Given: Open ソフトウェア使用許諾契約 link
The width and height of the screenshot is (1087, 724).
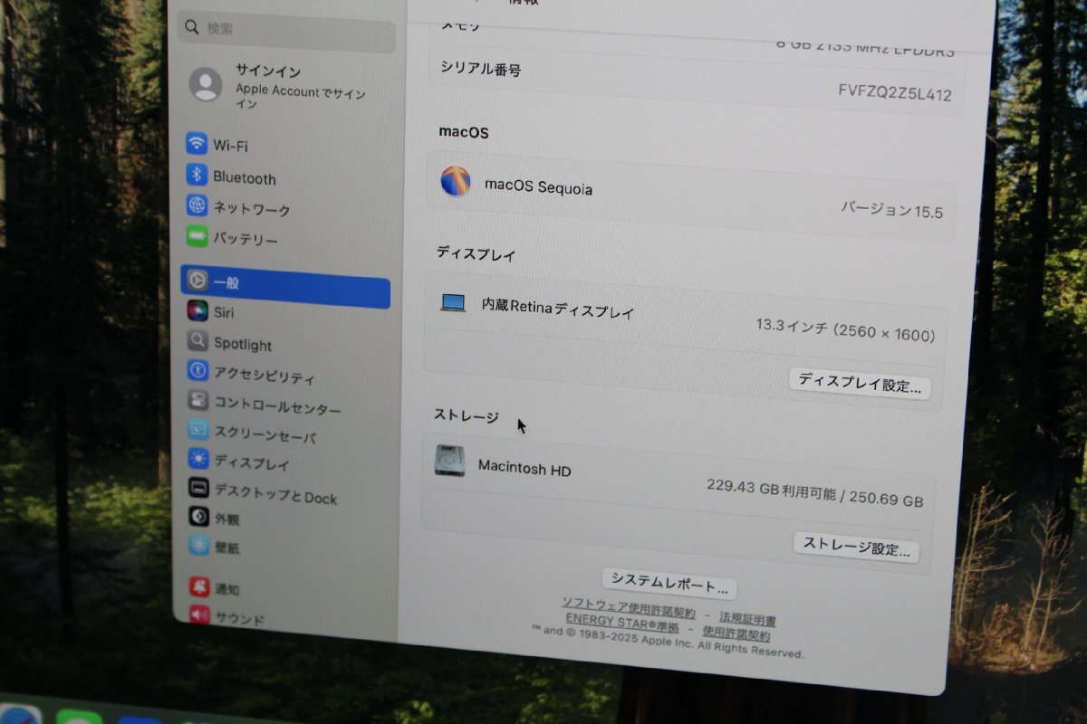Looking at the screenshot, I should [629, 606].
